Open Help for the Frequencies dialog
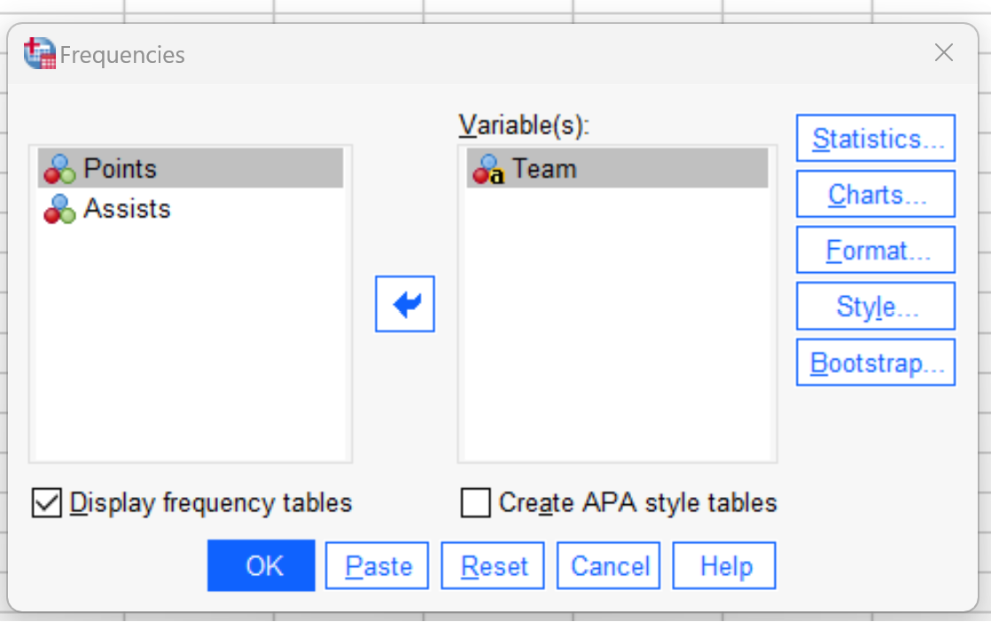 tap(723, 565)
